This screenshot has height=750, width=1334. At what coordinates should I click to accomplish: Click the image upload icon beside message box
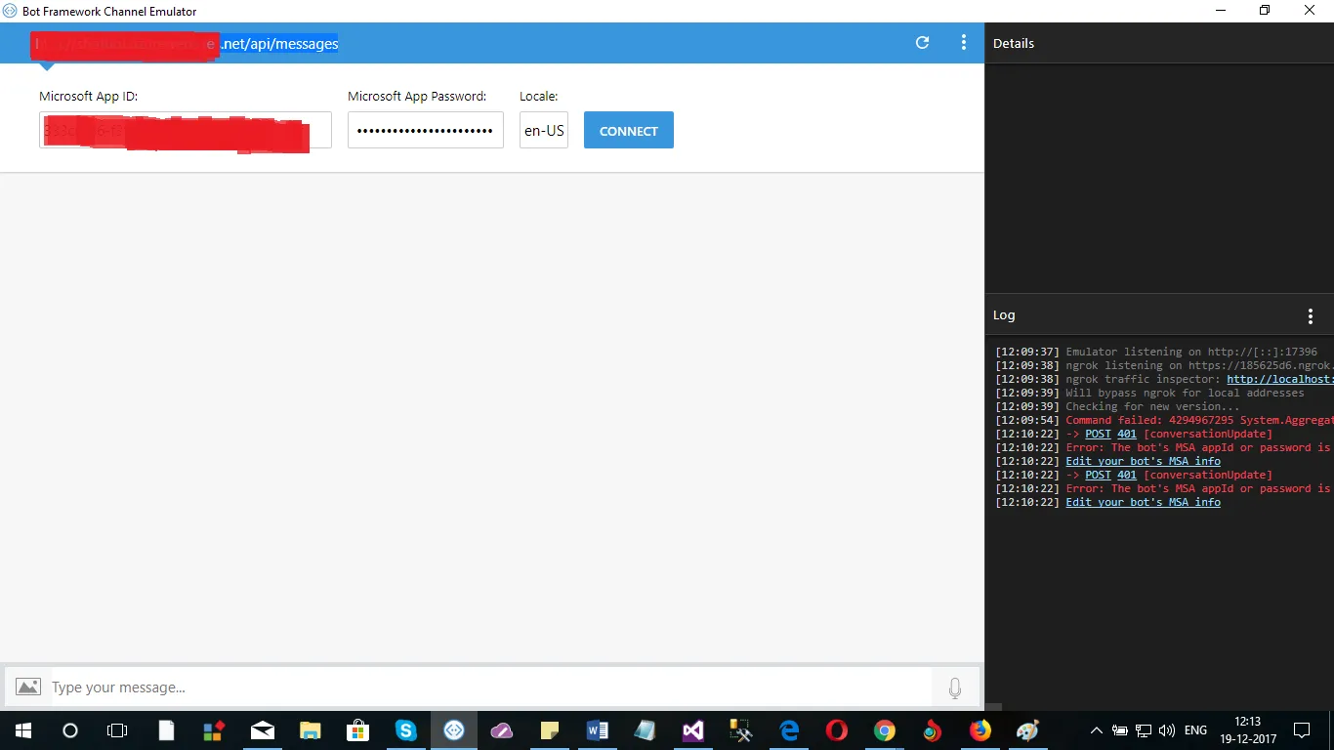tap(28, 687)
